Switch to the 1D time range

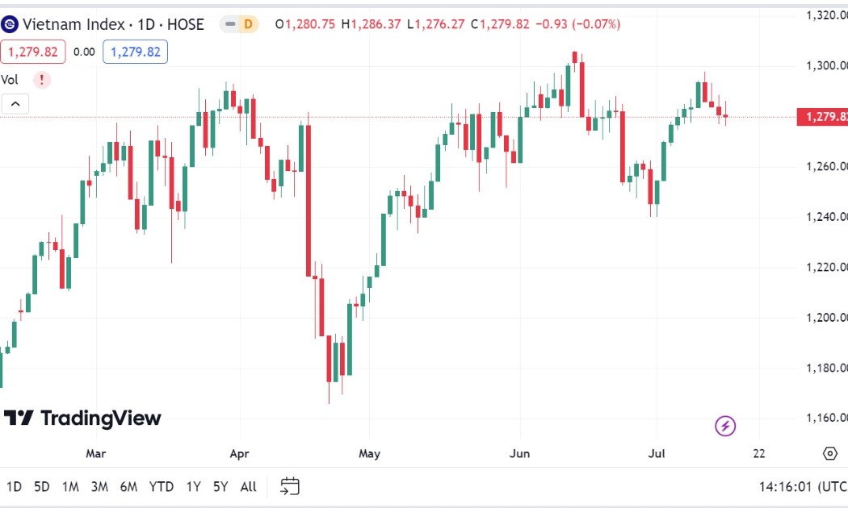[14, 487]
